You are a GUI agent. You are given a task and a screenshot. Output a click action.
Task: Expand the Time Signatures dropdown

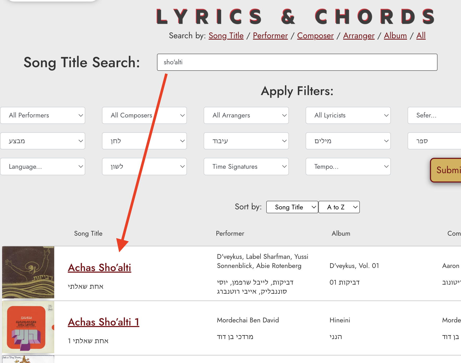point(246,167)
